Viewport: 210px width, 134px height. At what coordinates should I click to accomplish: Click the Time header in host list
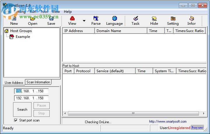(x=156, y=31)
